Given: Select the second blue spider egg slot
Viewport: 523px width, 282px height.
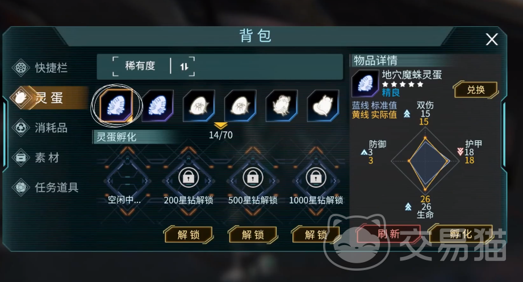Looking at the screenshot, I should pyautogui.click(x=158, y=105).
